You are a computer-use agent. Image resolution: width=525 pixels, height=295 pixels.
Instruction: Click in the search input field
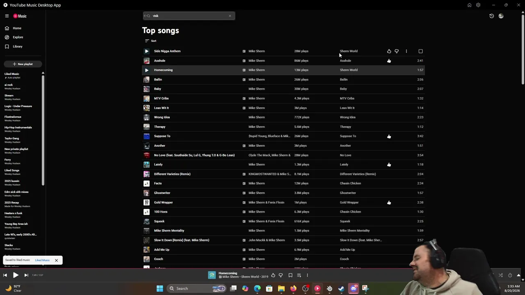coord(189,16)
